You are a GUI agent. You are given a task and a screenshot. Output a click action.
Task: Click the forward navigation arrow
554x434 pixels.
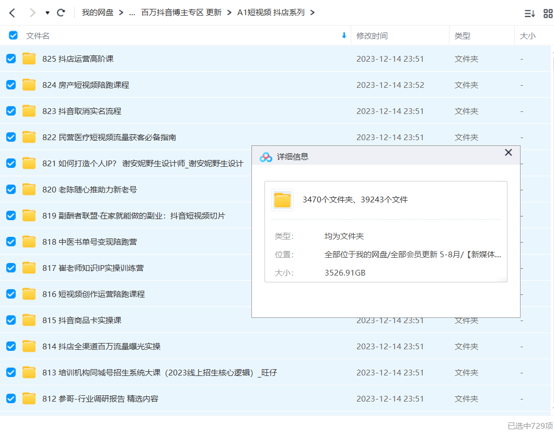[x=32, y=13]
